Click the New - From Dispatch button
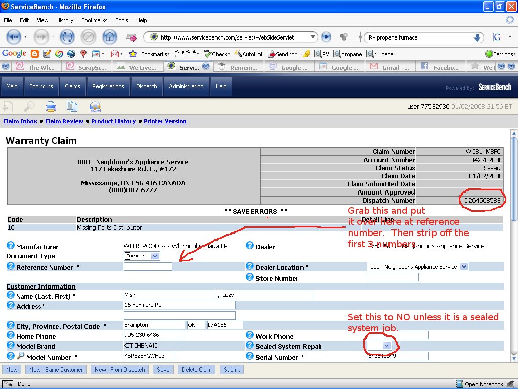The image size is (518, 389). tap(119, 369)
